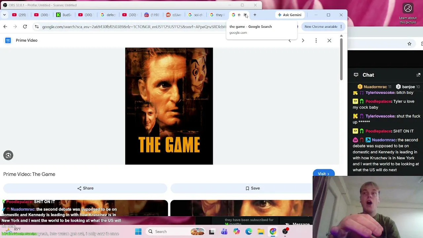Open a new Chrome tab
The image size is (423, 238).
pos(255,15)
